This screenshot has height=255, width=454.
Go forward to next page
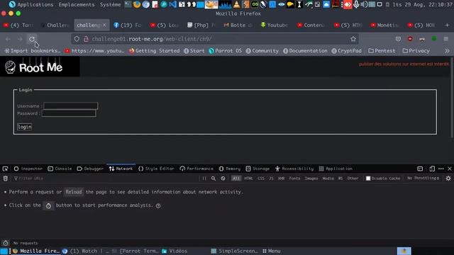[x=20, y=39]
